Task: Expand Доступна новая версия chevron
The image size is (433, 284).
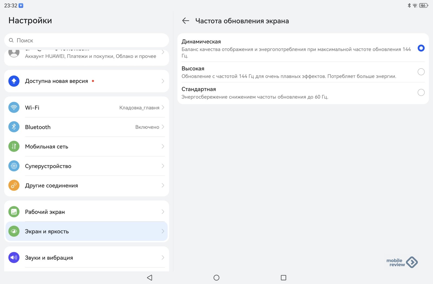Action: point(163,81)
